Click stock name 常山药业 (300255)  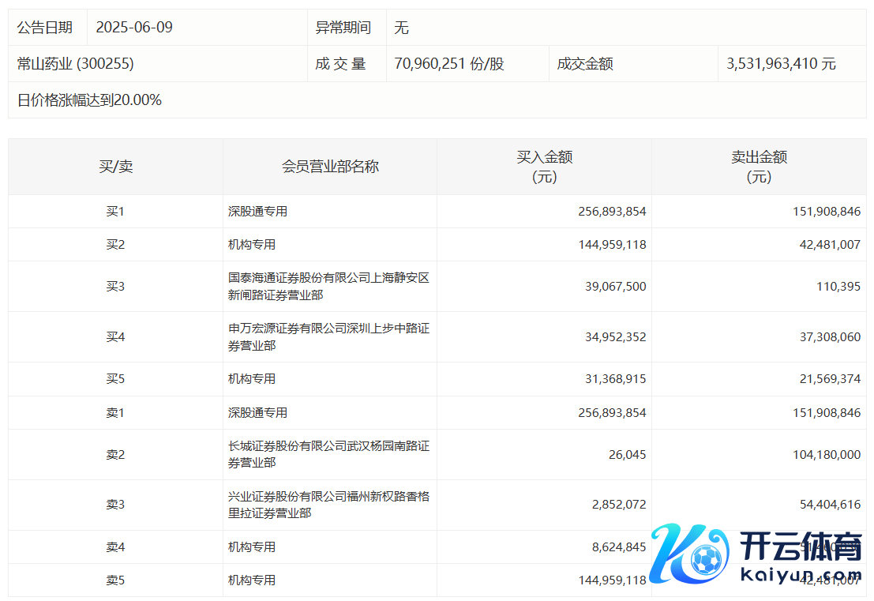76,64
